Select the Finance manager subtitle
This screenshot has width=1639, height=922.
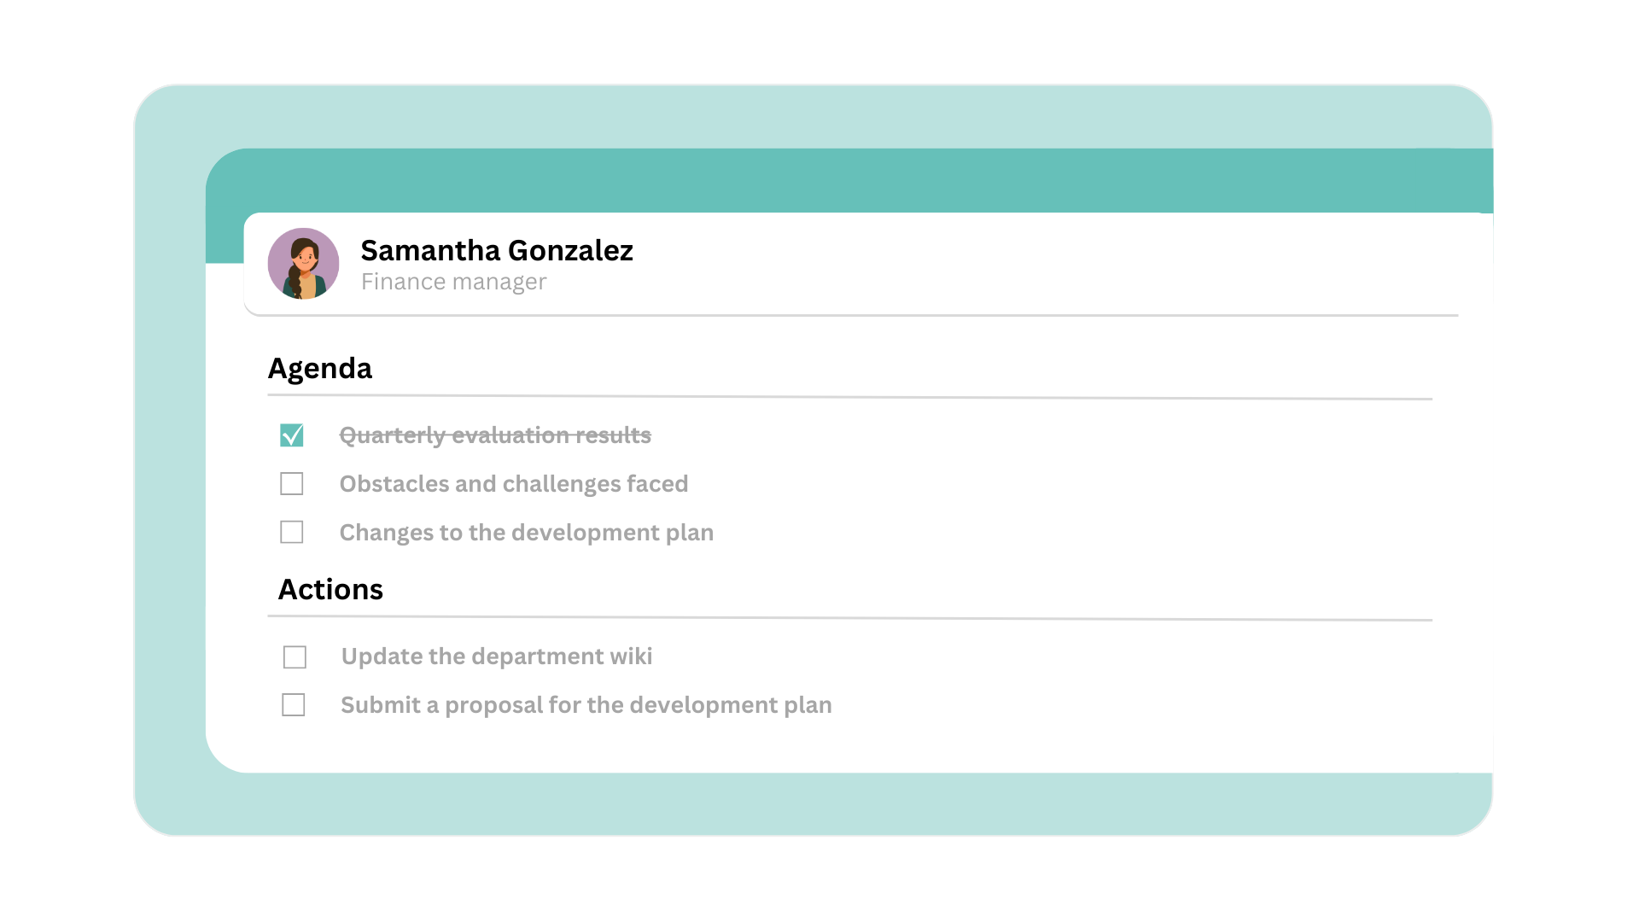pos(453,282)
